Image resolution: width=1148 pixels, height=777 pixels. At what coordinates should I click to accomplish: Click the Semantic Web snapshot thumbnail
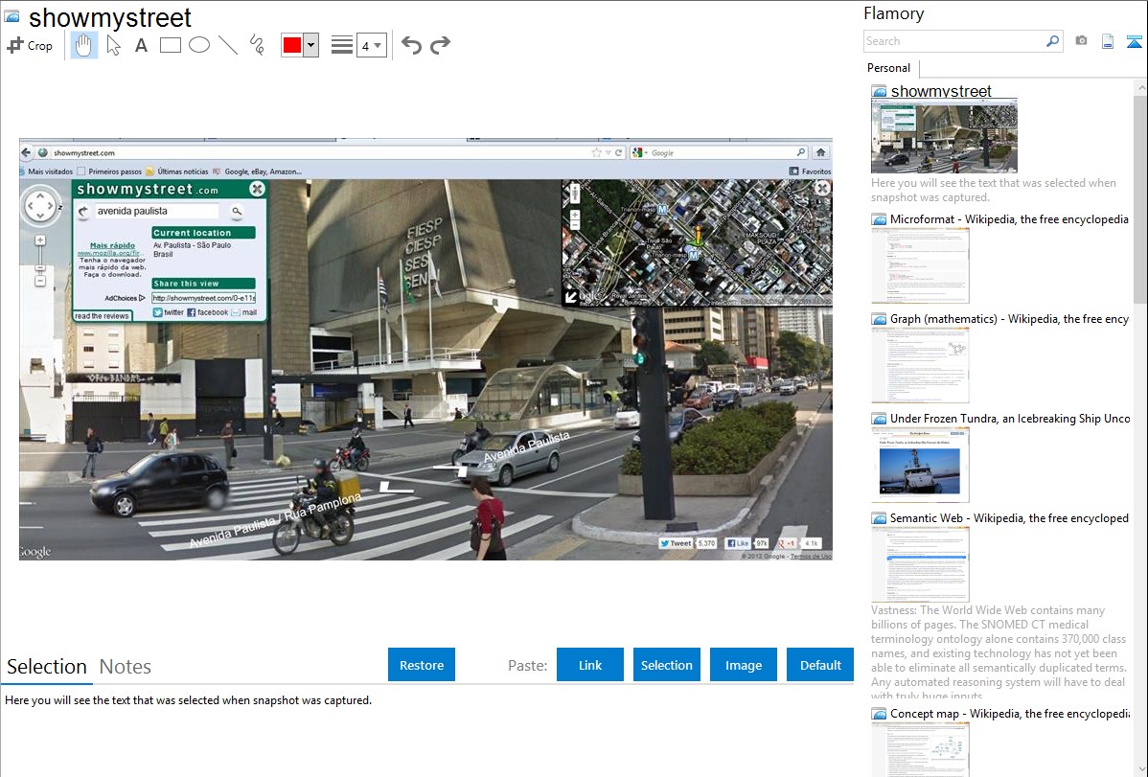pyautogui.click(x=920, y=564)
